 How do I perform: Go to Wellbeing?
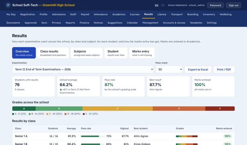[x=226, y=14]
